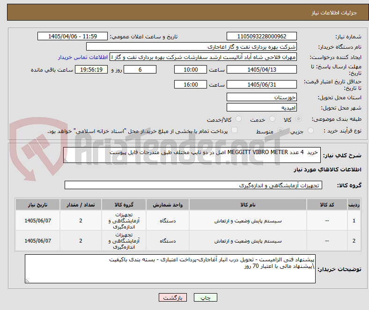Click item name in row 2
Viewport: 369px width, 310px height.
(x=248, y=241)
